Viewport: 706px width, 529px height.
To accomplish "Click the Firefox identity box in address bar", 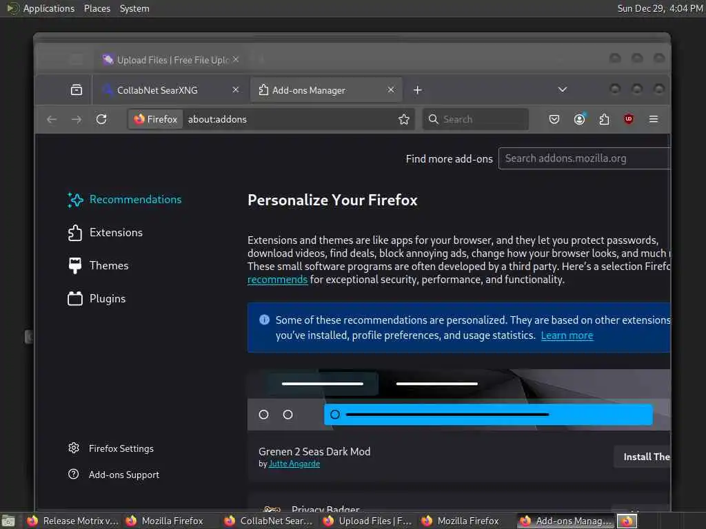I will click(156, 119).
